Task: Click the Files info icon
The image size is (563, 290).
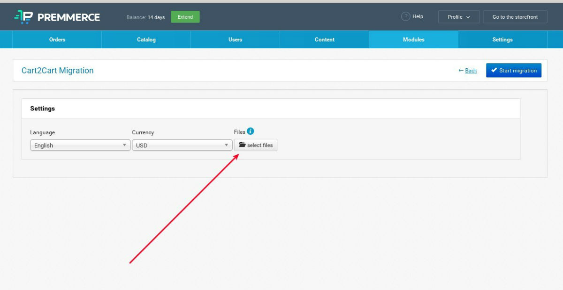Action: [251, 131]
